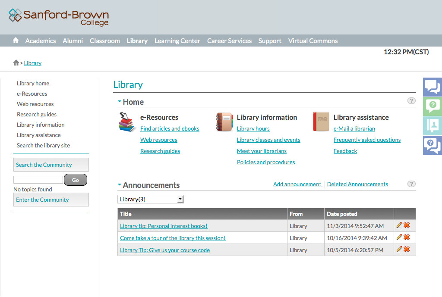442x297 pixels.
Task: Delete the 'Give us your course code' announcement
Action: click(x=407, y=250)
